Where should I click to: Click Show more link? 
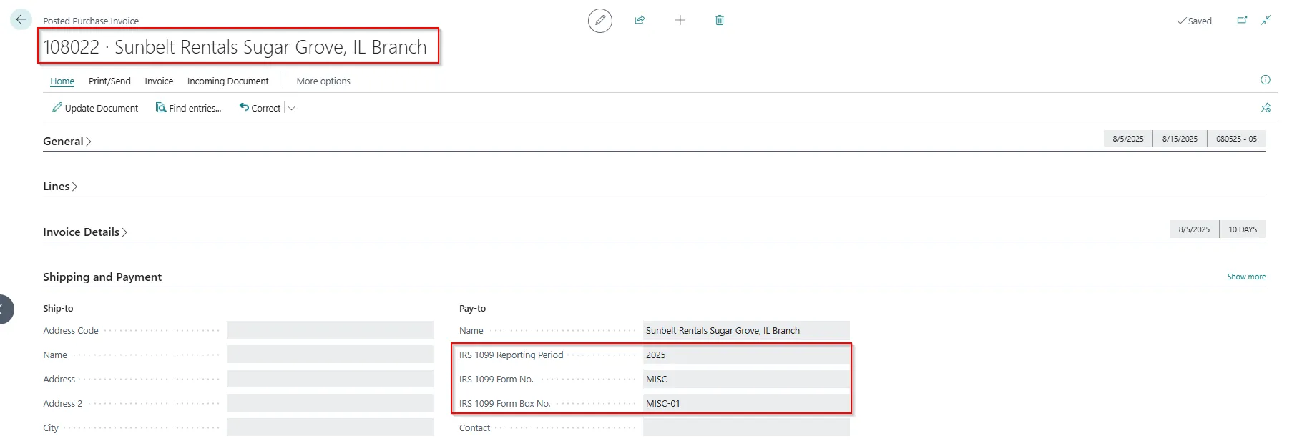pyautogui.click(x=1245, y=277)
